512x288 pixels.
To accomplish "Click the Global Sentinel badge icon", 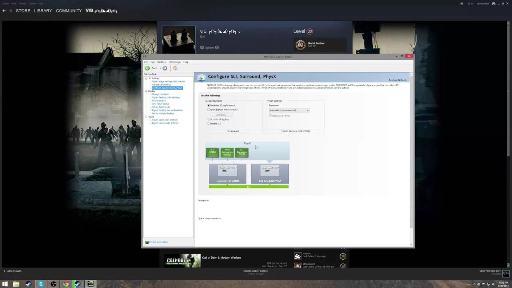I will (x=300, y=45).
